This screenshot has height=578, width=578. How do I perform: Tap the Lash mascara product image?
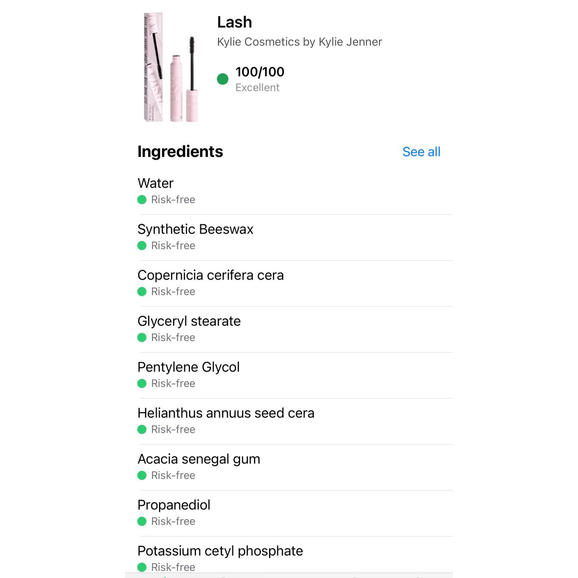(170, 67)
